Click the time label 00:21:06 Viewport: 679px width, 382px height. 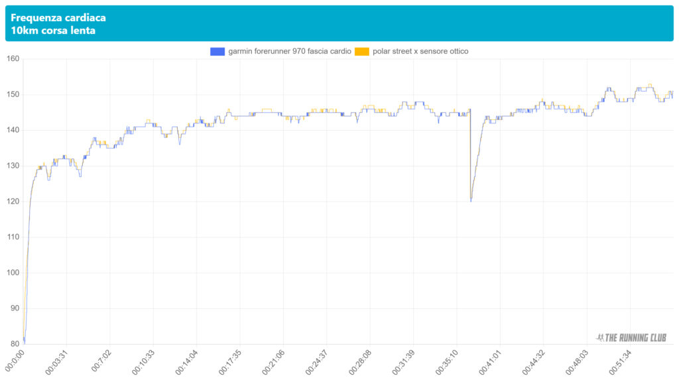(x=273, y=362)
